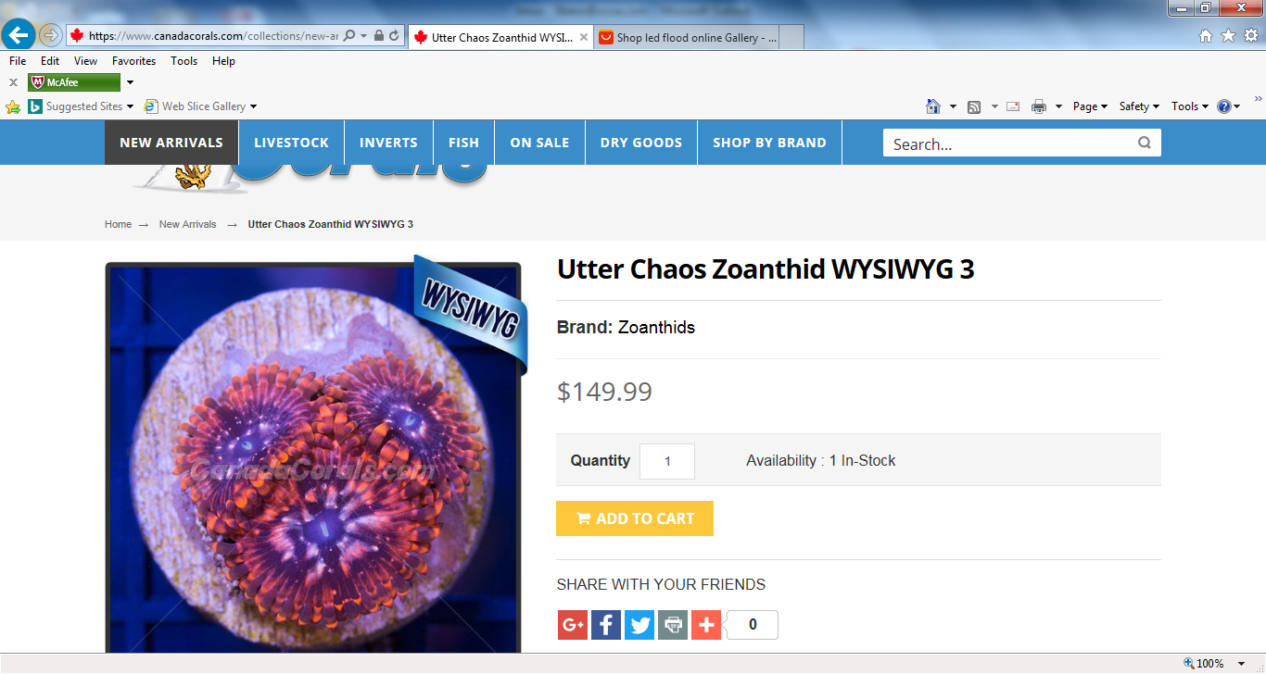The image size is (1266, 674).
Task: Open the Page dropdown menu
Action: pos(1090,106)
